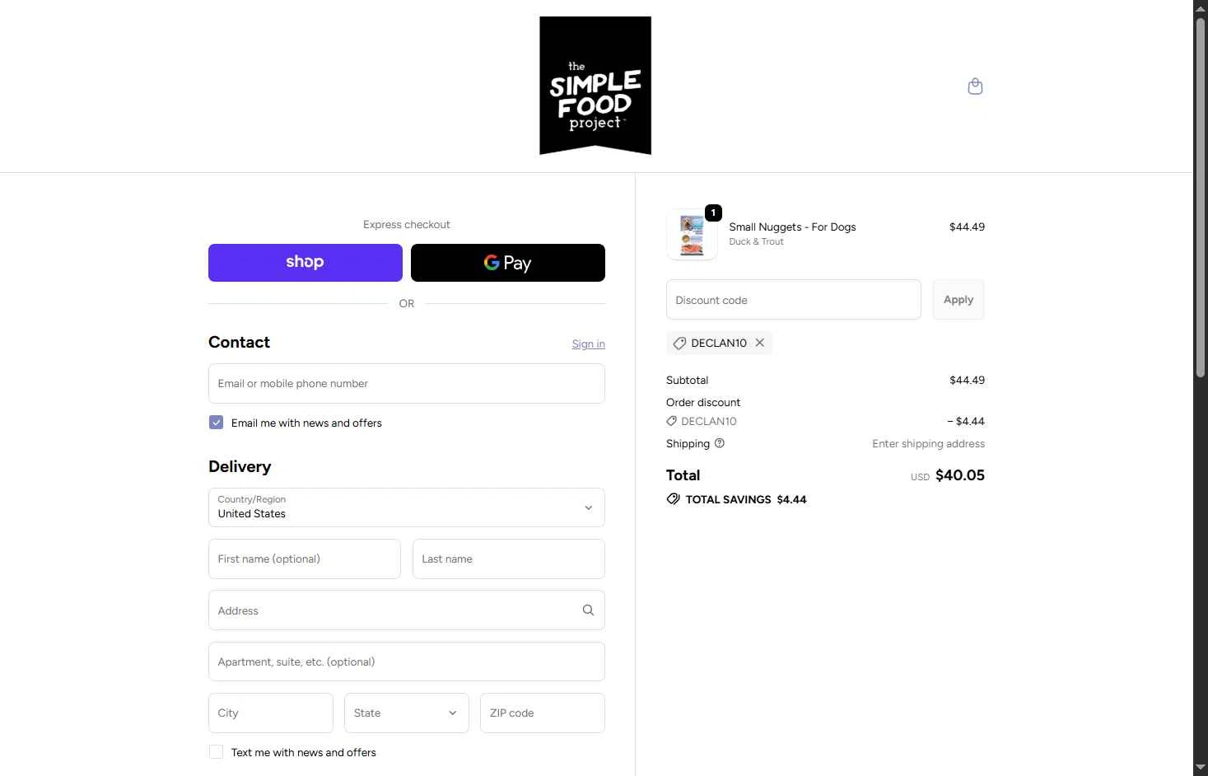The width and height of the screenshot is (1208, 776).
Task: Focus the Address input field
Action: [x=407, y=610]
